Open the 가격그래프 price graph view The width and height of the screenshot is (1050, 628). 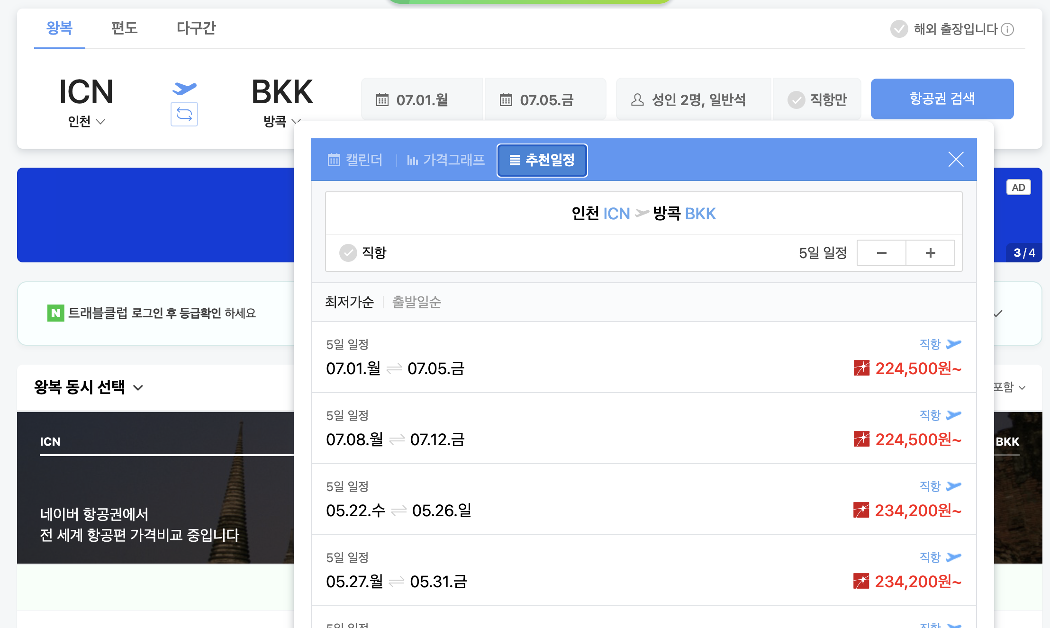pos(446,160)
